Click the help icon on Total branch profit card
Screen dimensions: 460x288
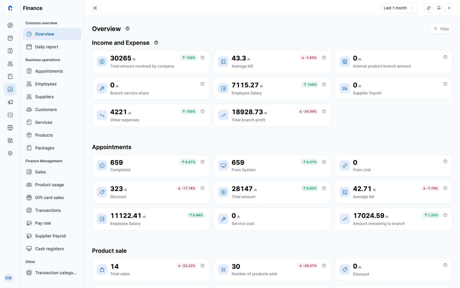tap(324, 111)
